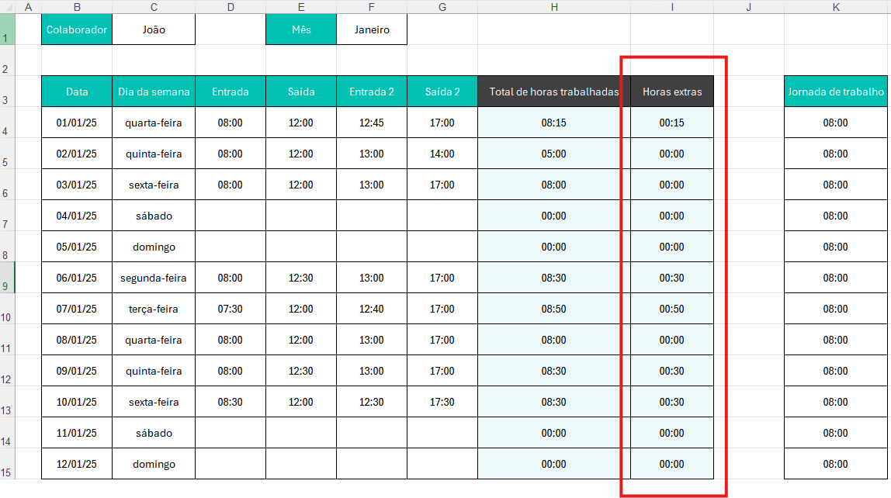Select Entrada 2 cell showing 12:45
The image size is (891, 498).
click(x=371, y=123)
